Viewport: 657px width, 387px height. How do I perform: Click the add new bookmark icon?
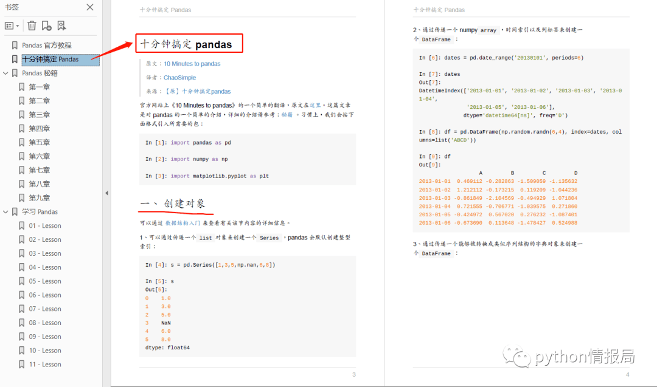[46, 26]
